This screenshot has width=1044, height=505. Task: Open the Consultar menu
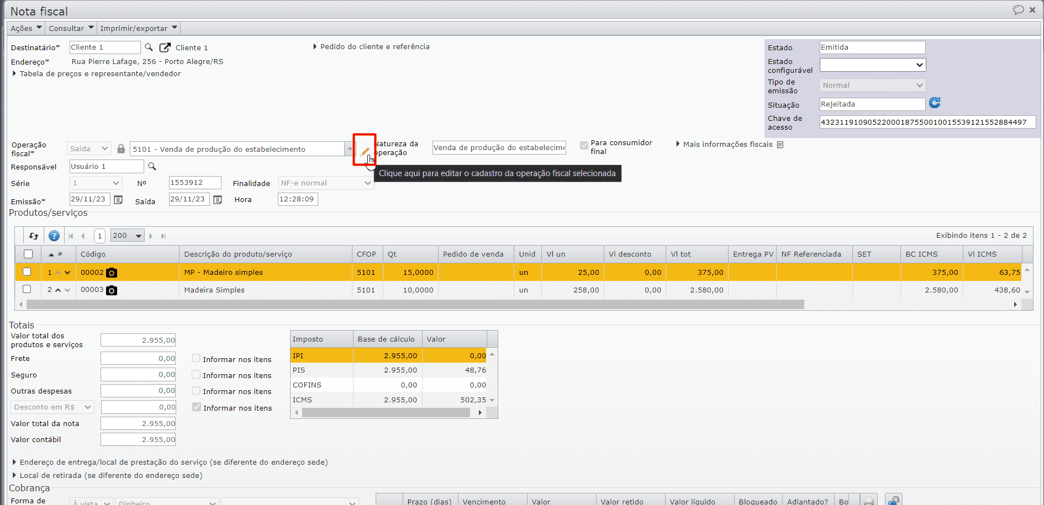[x=71, y=28]
